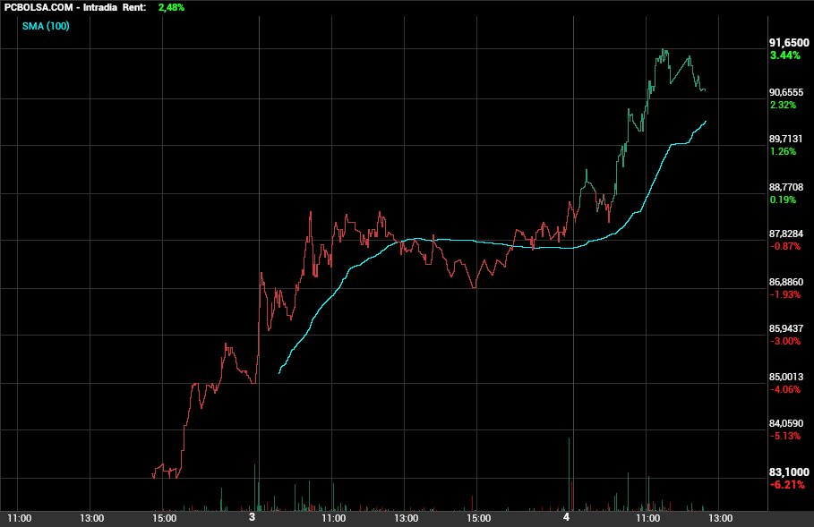Click the 84,0590 price label
The height and width of the screenshot is (527, 814).
(x=786, y=424)
